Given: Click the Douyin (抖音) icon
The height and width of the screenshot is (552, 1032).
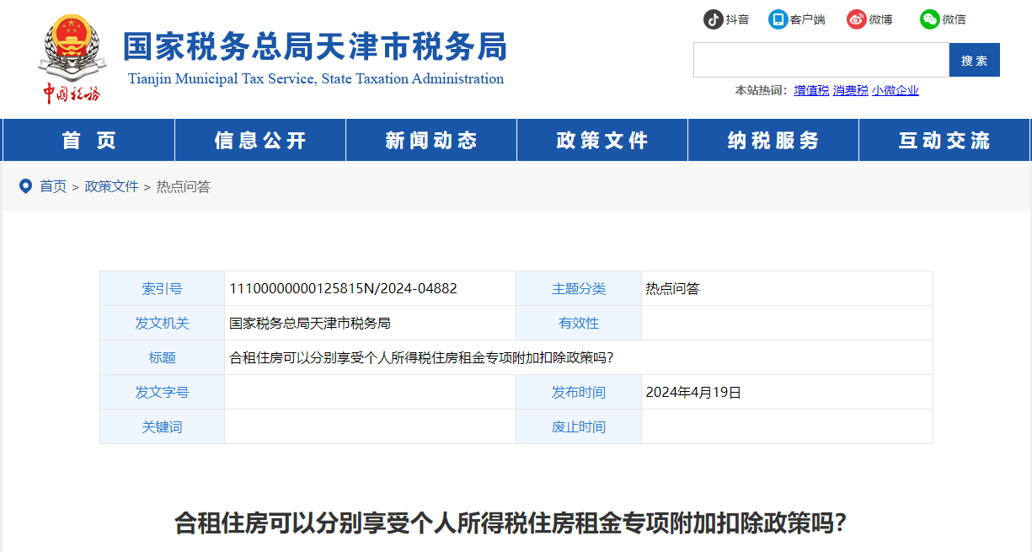Looking at the screenshot, I should [714, 19].
